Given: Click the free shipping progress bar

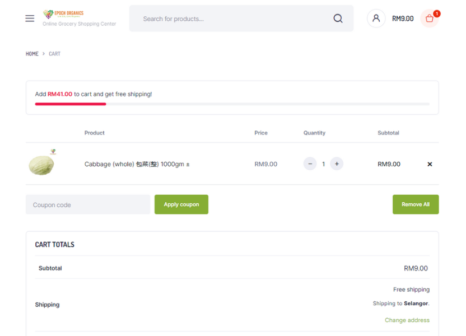Looking at the screenshot, I should 232,104.
